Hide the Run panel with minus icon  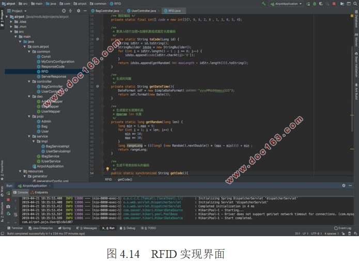click(x=350, y=185)
